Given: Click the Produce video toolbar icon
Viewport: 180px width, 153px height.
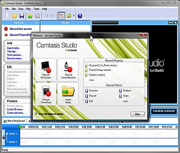Looking at the screenshot, I should (x=37, y=16).
